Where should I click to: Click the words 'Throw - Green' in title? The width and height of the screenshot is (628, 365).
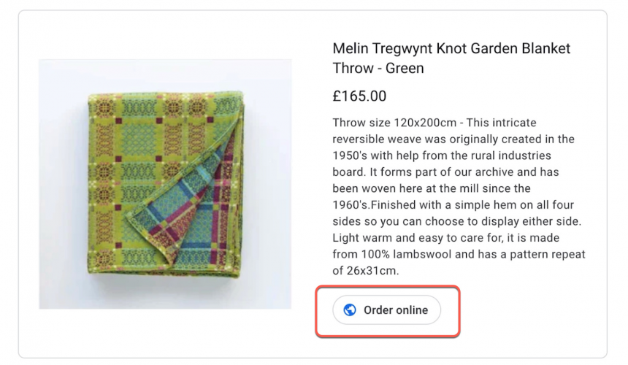[x=378, y=69]
